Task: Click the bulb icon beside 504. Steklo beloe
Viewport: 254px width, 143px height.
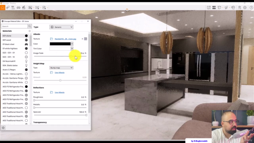Action: pos(26,65)
